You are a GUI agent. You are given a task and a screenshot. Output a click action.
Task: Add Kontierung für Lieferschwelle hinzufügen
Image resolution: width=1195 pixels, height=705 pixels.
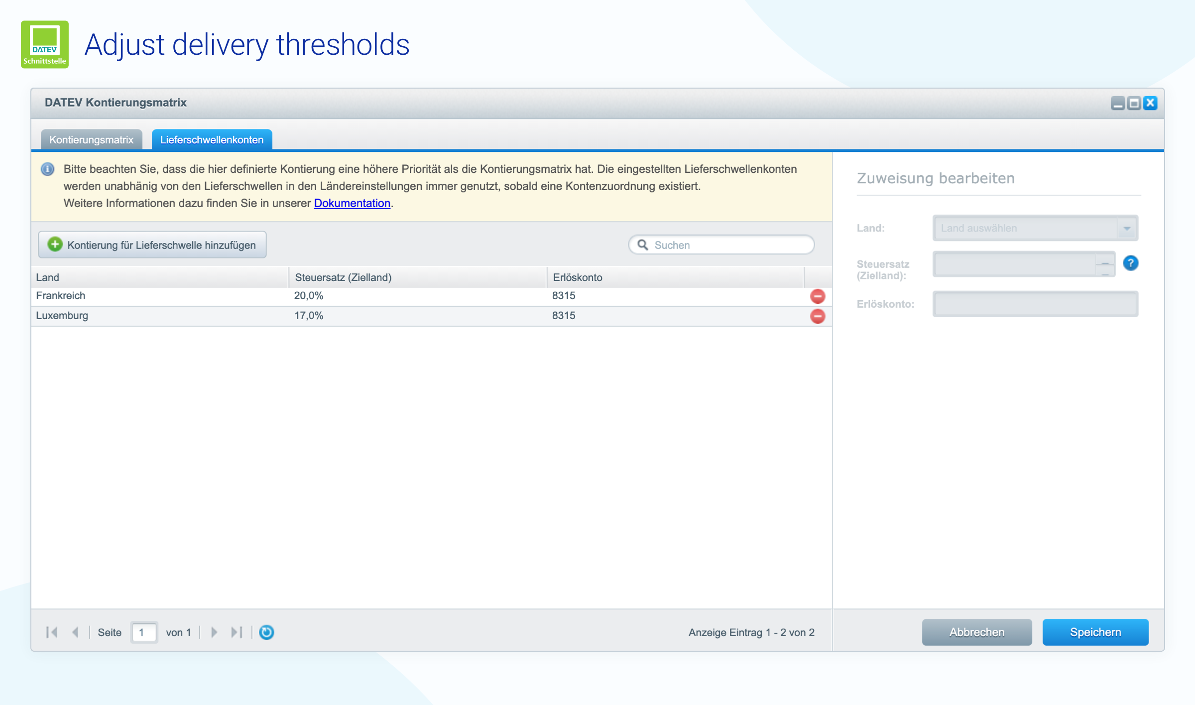pos(152,244)
